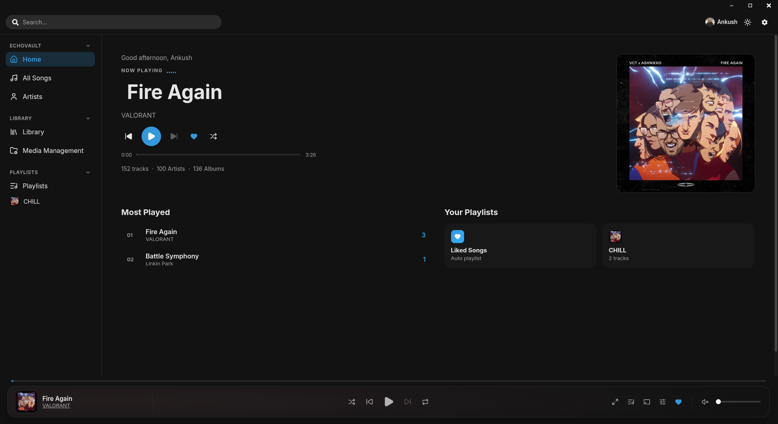778x424 pixels.
Task: Click the search magnifier icon
Action: [15, 22]
